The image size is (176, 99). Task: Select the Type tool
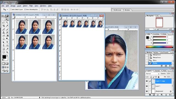tap(7, 42)
